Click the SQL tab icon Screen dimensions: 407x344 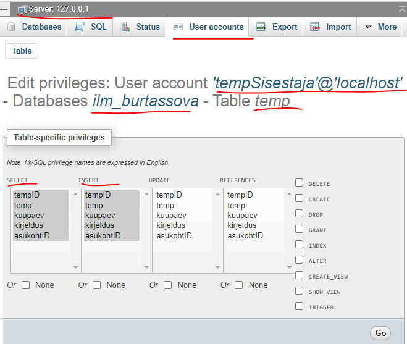[x=80, y=27]
